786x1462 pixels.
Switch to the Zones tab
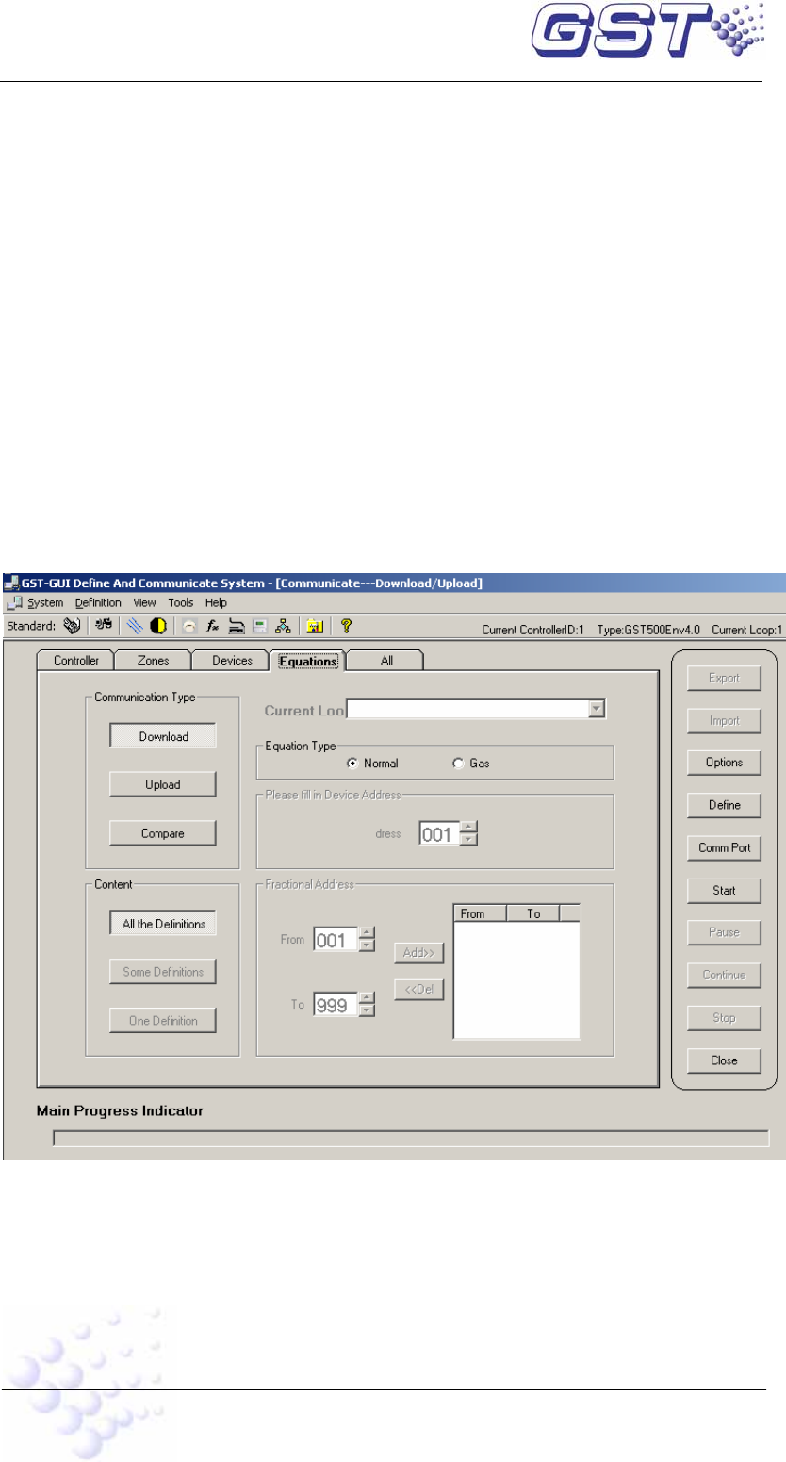154,661
